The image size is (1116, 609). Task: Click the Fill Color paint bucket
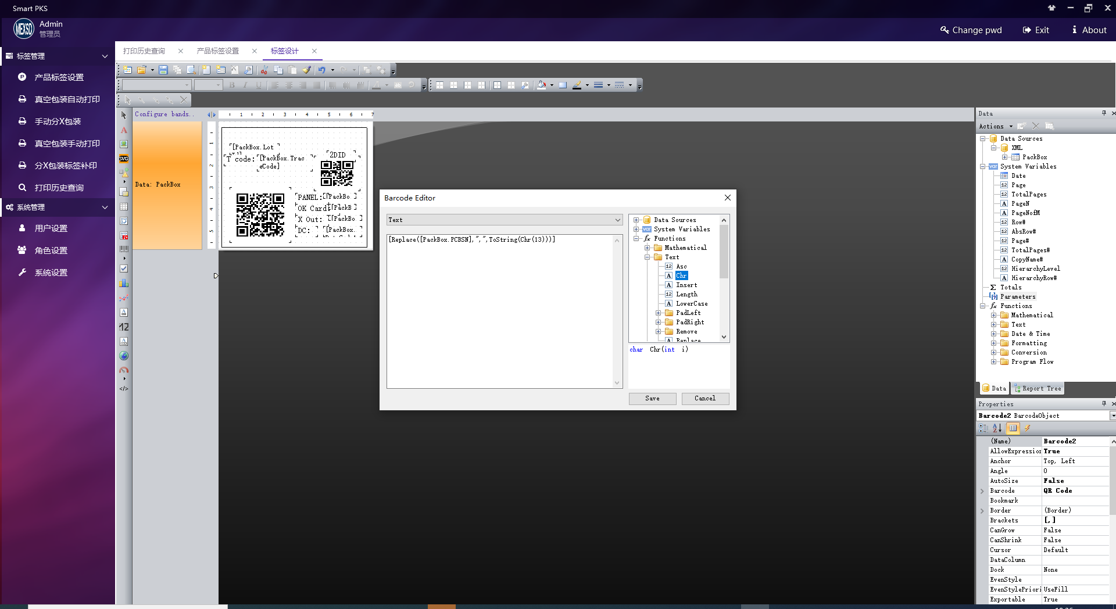tap(541, 85)
